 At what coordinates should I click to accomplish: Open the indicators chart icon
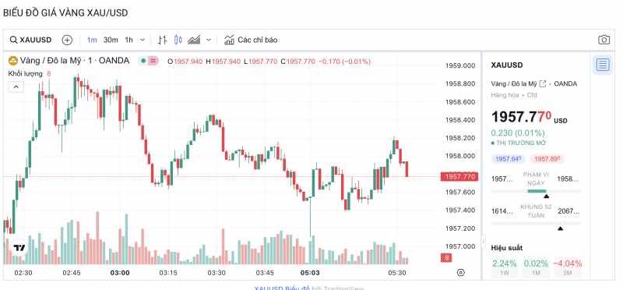click(229, 40)
